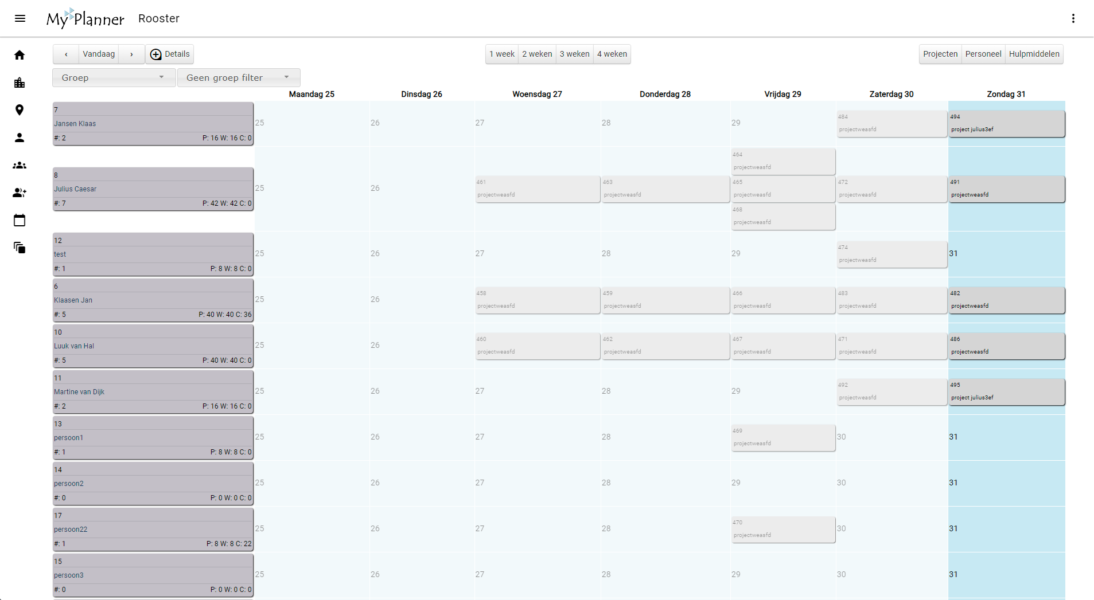This screenshot has height=600, width=1094.
Task: Click the Vandaag button
Action: click(x=98, y=54)
